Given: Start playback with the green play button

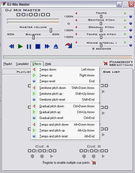Looking at the screenshot, I should [x=20, y=46].
